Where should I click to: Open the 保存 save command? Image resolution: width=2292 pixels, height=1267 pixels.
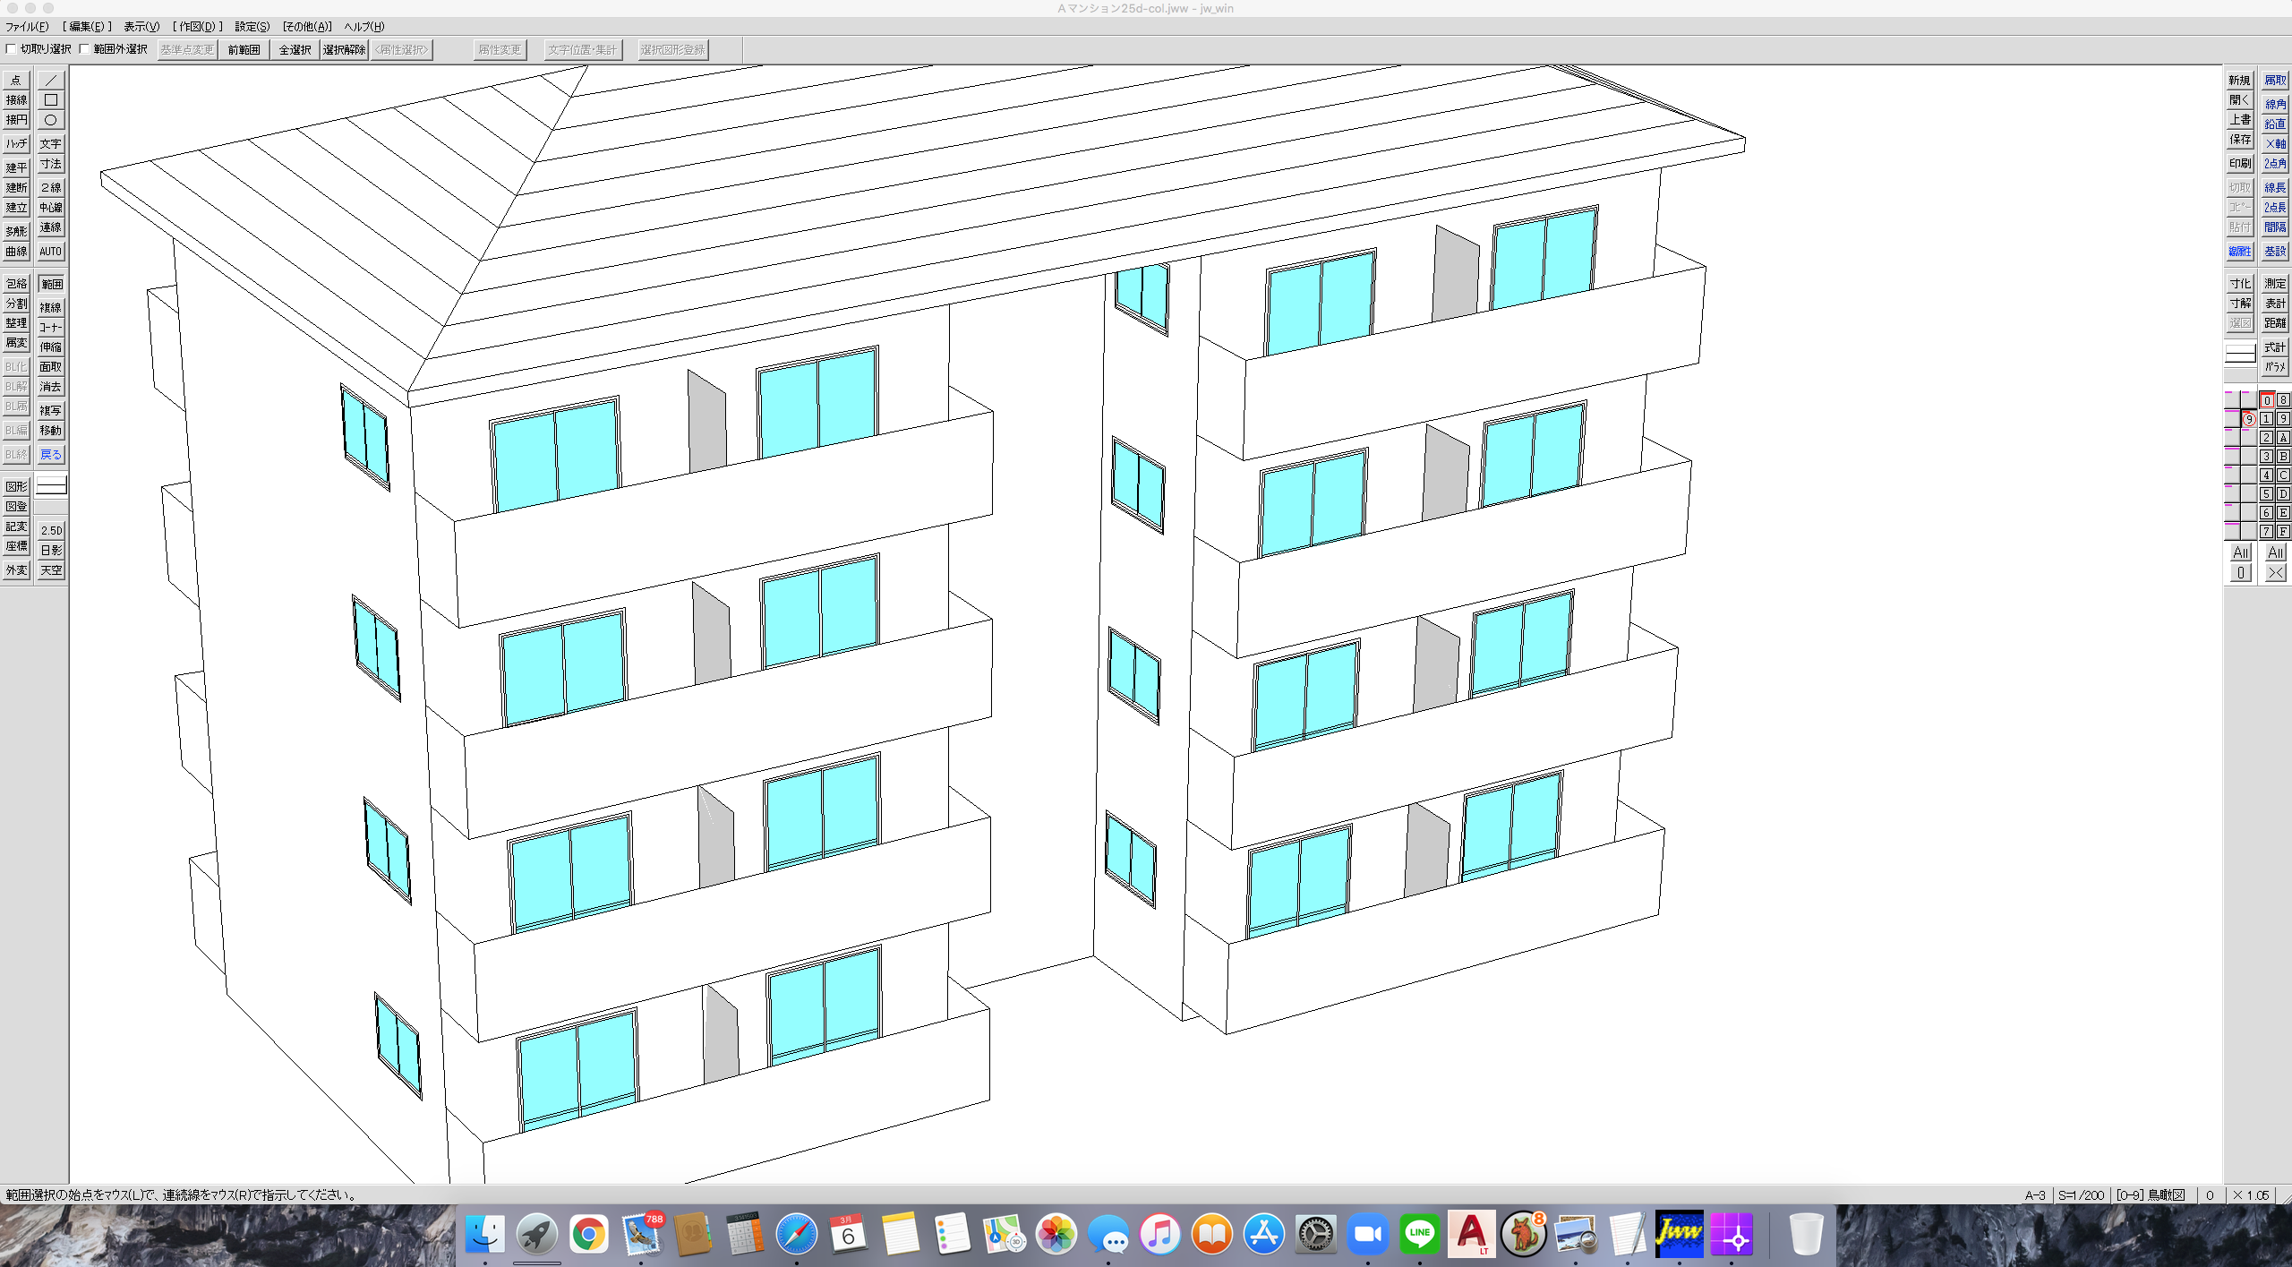point(2240,140)
